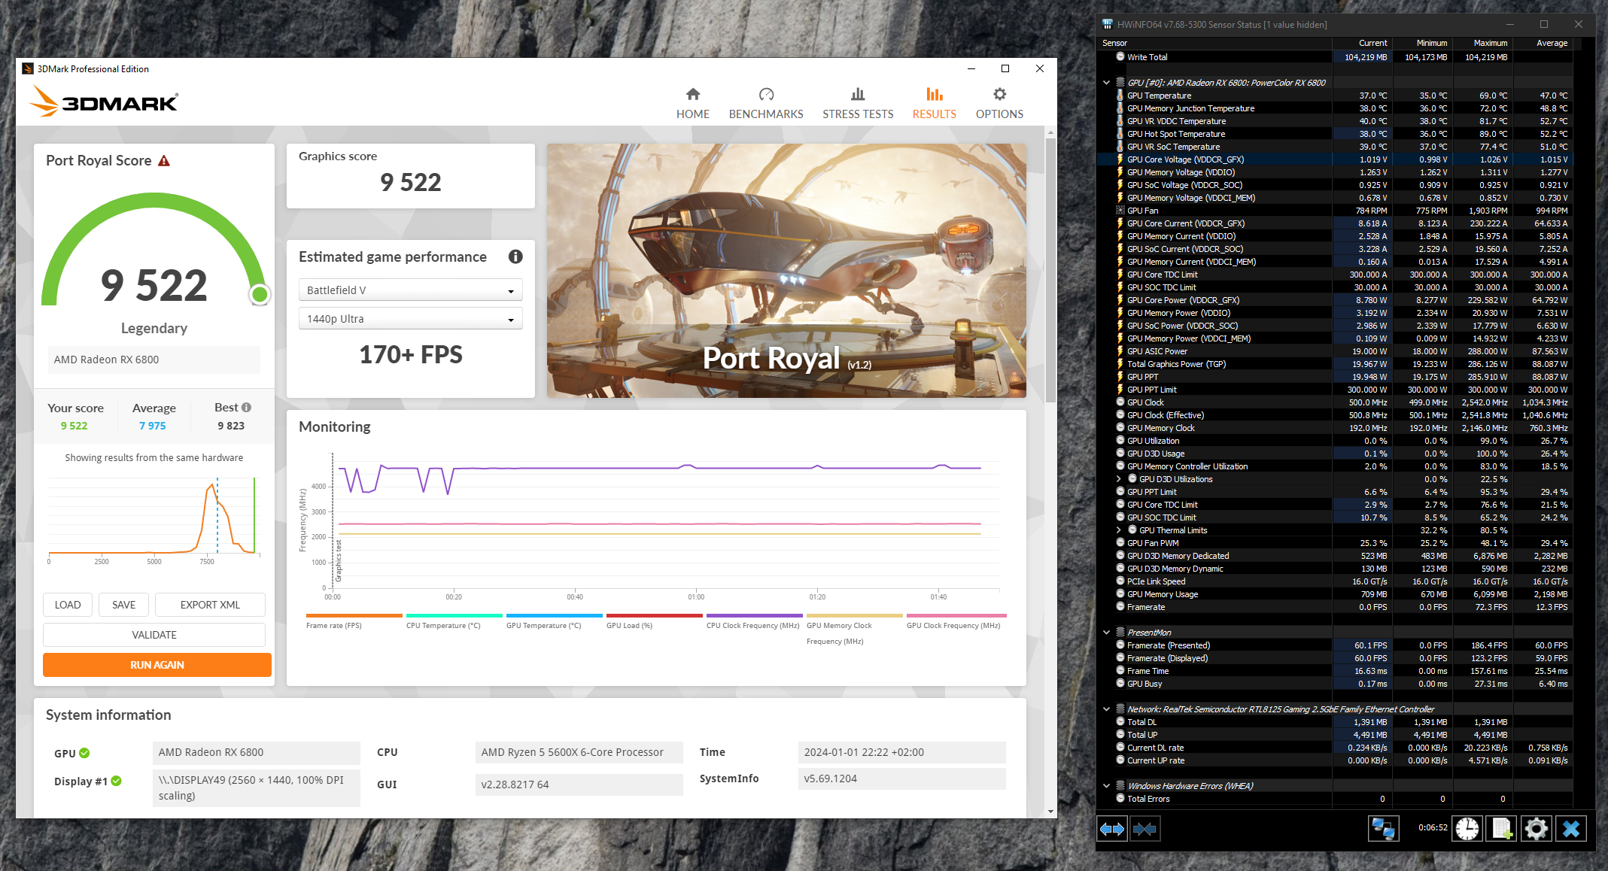1608x871 pixels.
Task: Expand GPU D3D Utilizations sensor group
Action: pyautogui.click(x=1118, y=479)
